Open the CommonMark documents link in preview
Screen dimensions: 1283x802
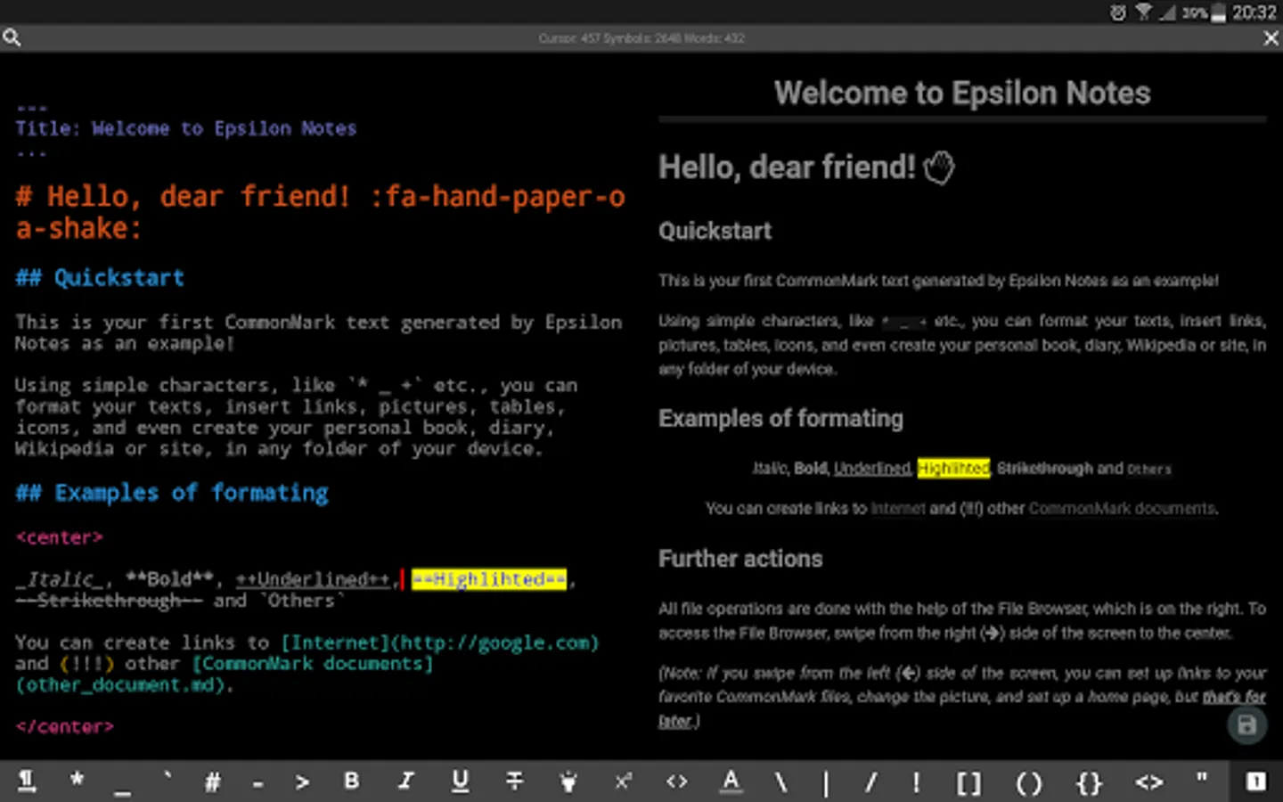click(1122, 509)
